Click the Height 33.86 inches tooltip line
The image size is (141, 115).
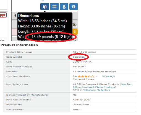pos(41,26)
